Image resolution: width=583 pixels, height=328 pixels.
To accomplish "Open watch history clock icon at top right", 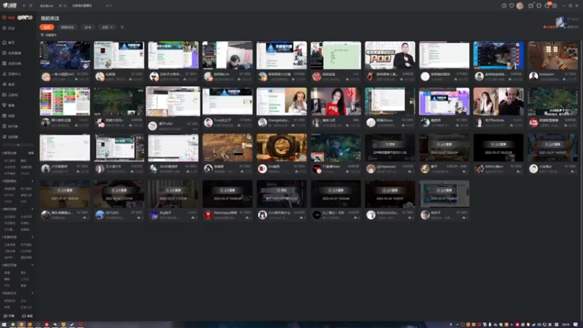I will pyautogui.click(x=504, y=6).
